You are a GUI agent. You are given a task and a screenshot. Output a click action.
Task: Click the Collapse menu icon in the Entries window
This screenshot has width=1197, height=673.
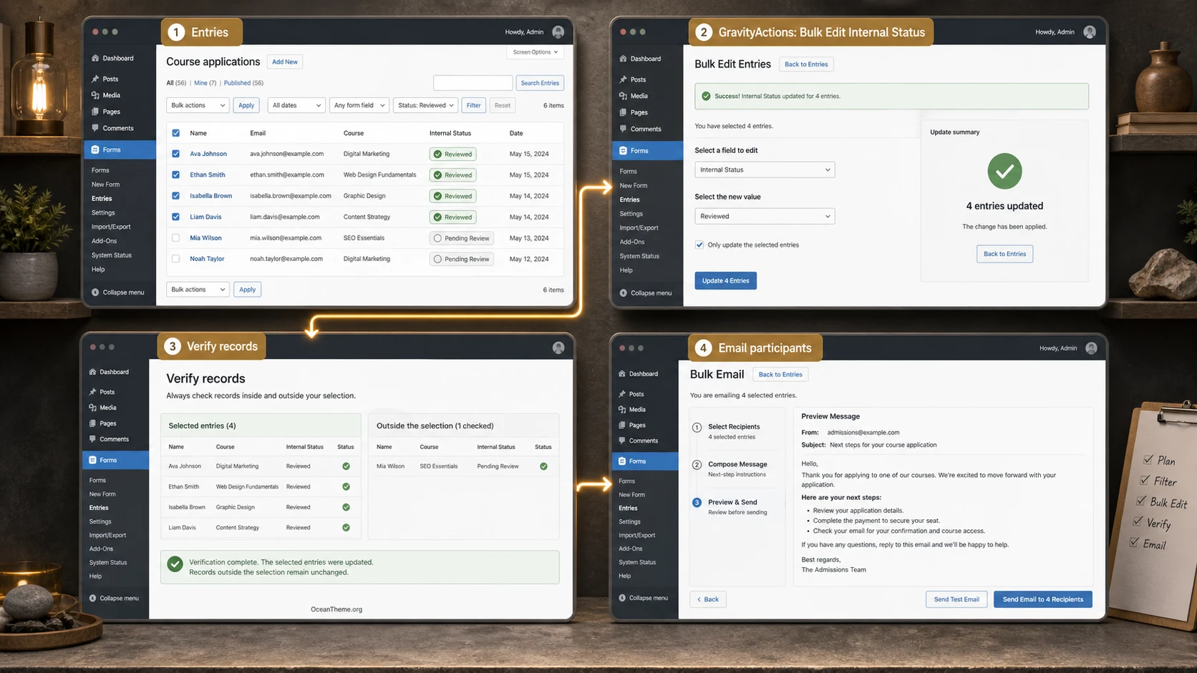(95, 292)
